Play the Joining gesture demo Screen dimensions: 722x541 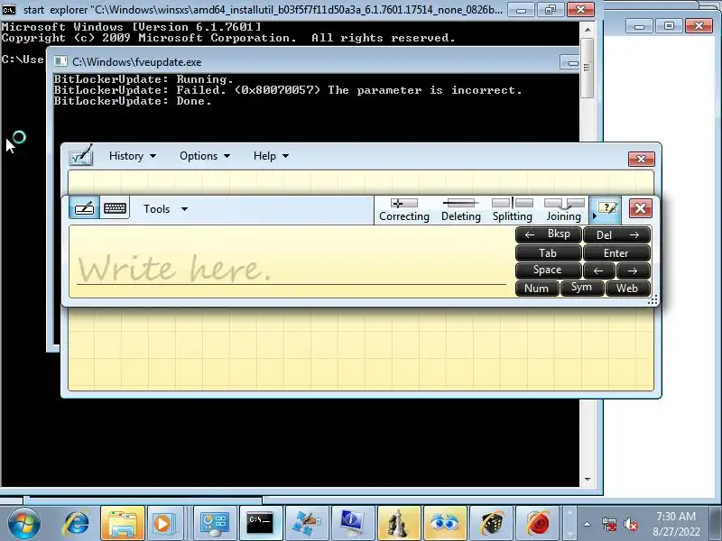(563, 210)
